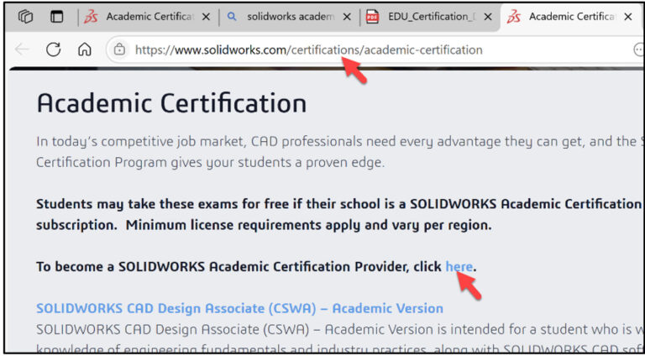Close the active Academic Certification tab

[628, 17]
